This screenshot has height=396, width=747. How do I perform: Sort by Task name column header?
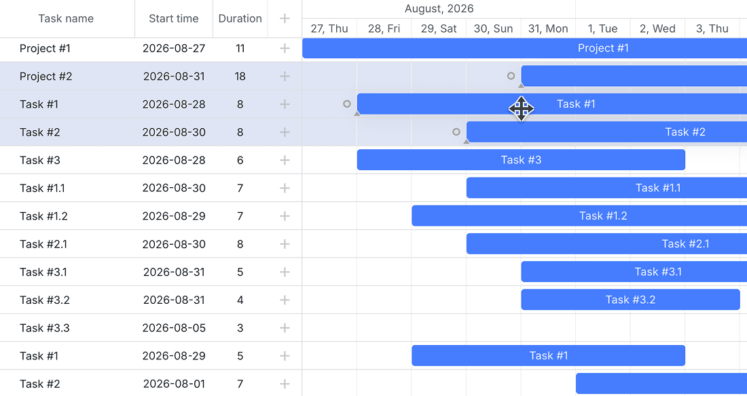click(67, 18)
